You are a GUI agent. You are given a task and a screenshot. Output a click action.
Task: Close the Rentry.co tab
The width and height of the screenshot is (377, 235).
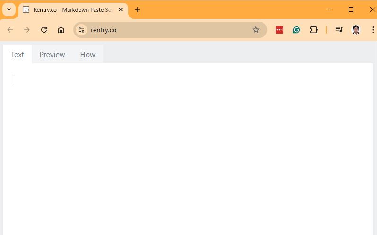coord(121,9)
